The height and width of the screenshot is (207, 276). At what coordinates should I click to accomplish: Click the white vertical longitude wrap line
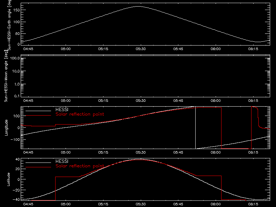(x=195, y=128)
